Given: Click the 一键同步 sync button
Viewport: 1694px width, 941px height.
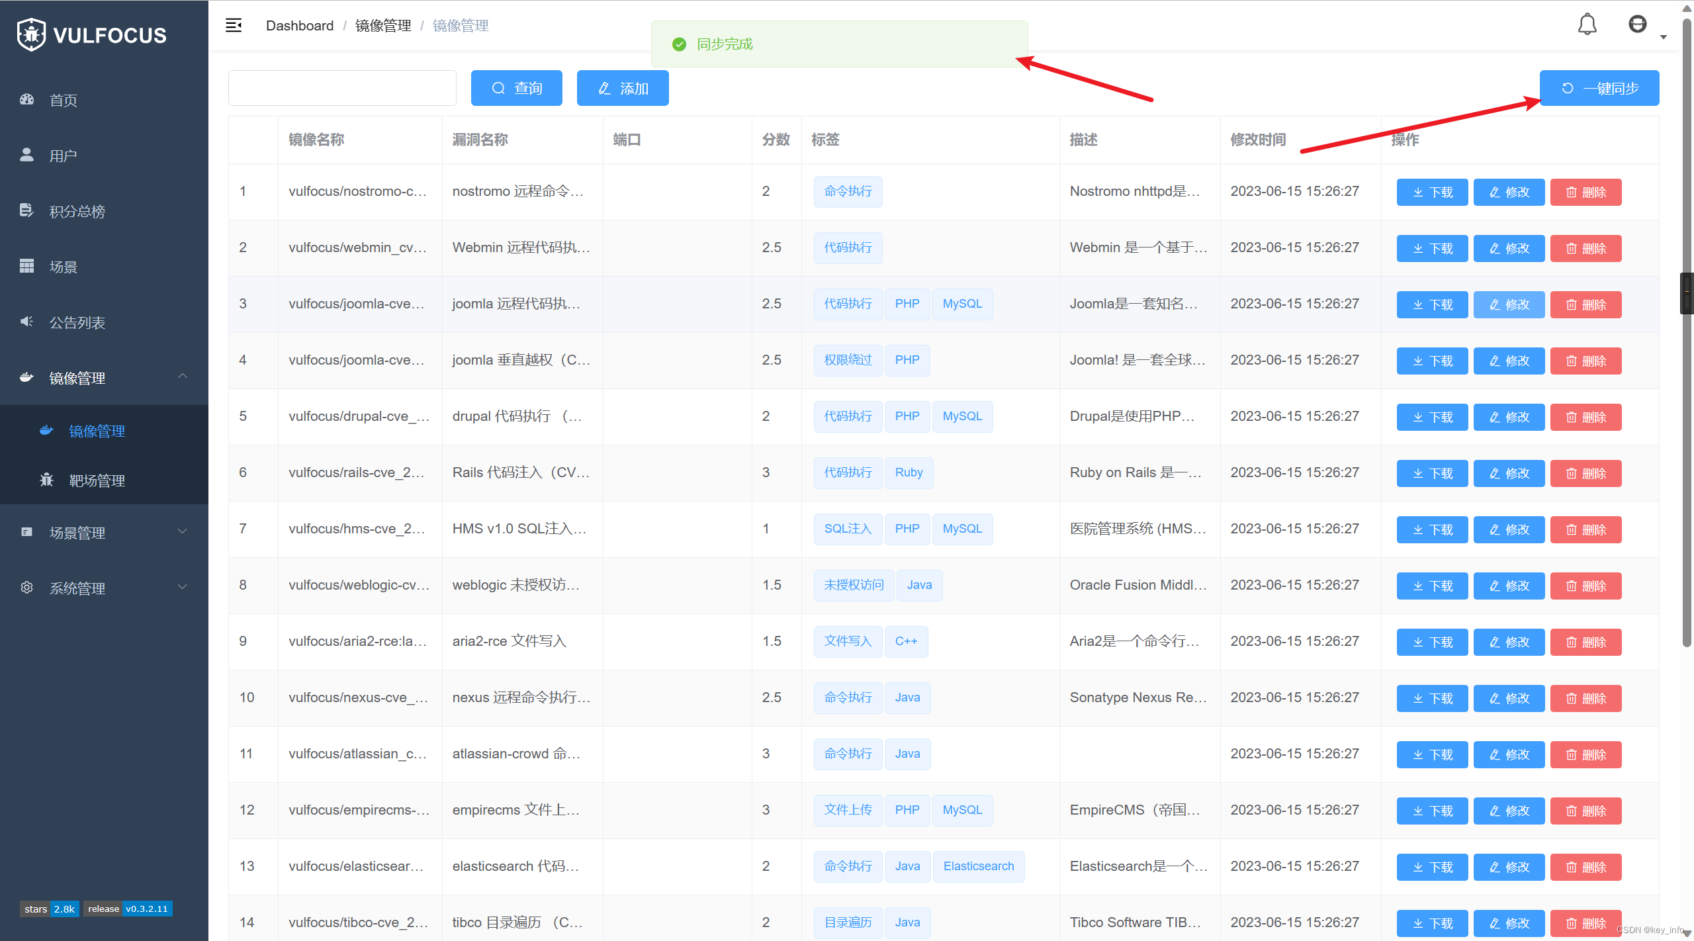Looking at the screenshot, I should [x=1599, y=88].
